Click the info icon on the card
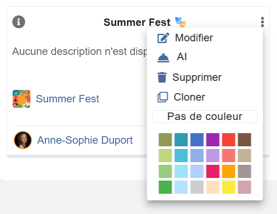The width and height of the screenshot is (277, 214). (x=18, y=22)
